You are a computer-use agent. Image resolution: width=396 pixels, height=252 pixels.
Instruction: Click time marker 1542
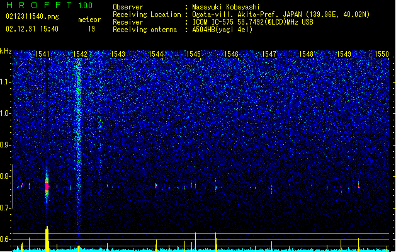pyautogui.click(x=80, y=54)
